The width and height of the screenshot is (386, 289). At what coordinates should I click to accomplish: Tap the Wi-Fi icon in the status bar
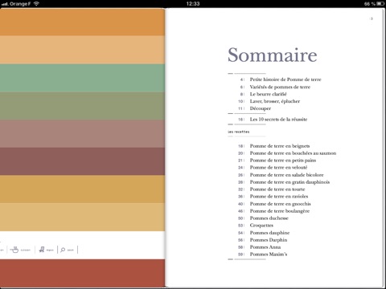(x=36, y=4)
